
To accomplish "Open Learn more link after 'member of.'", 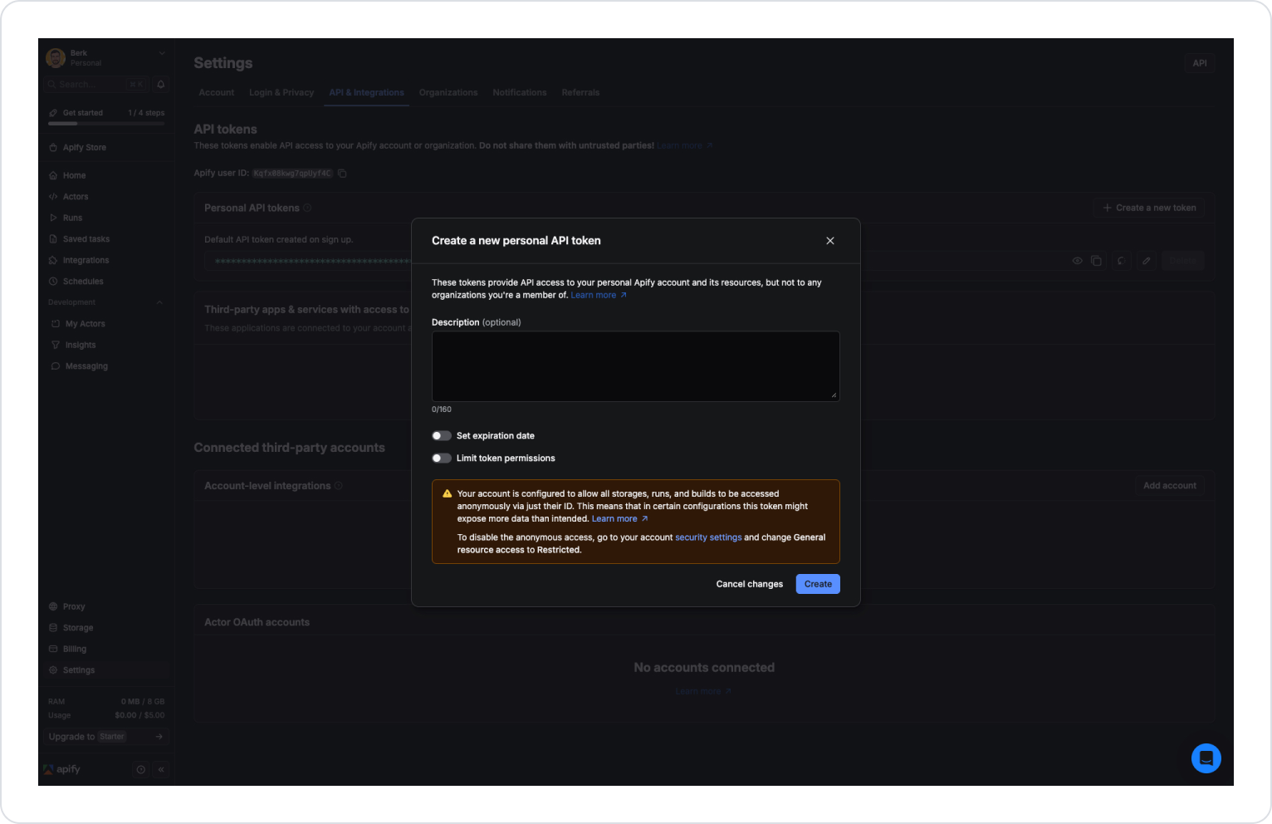I will (599, 296).
